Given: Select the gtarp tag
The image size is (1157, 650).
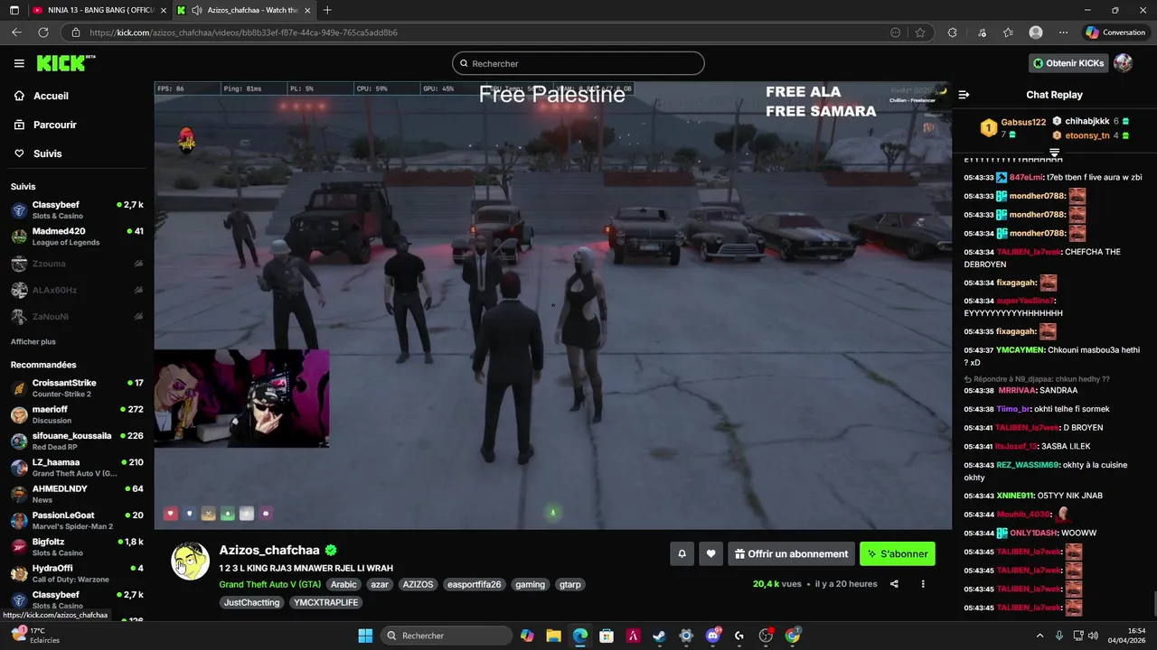Looking at the screenshot, I should click(x=570, y=584).
